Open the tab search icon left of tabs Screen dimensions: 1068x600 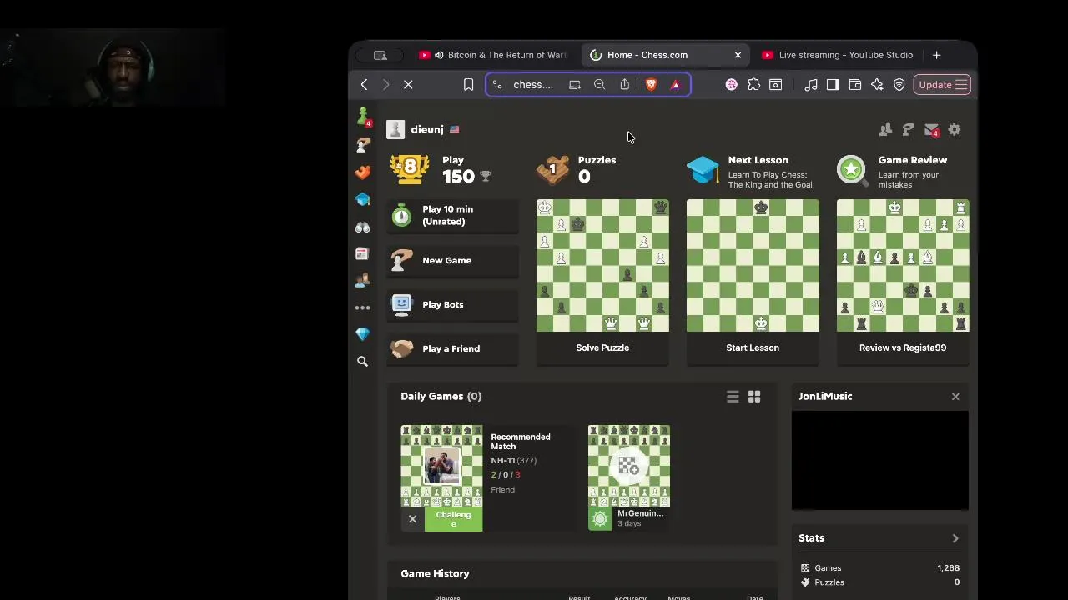coord(380,55)
